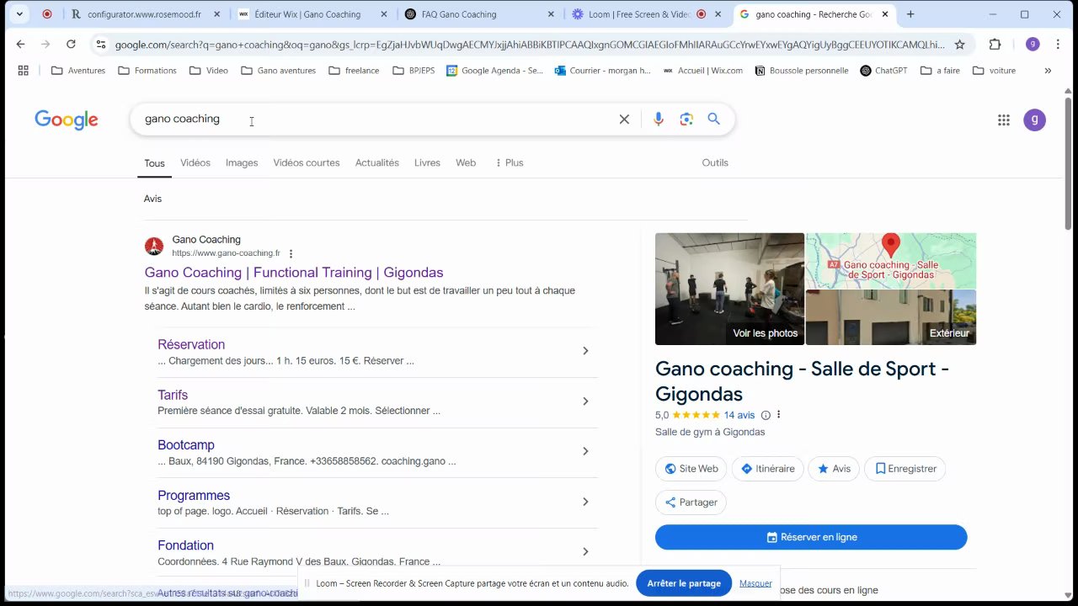Open the bookmarks apps grid icon
1078x606 pixels.
[23, 71]
